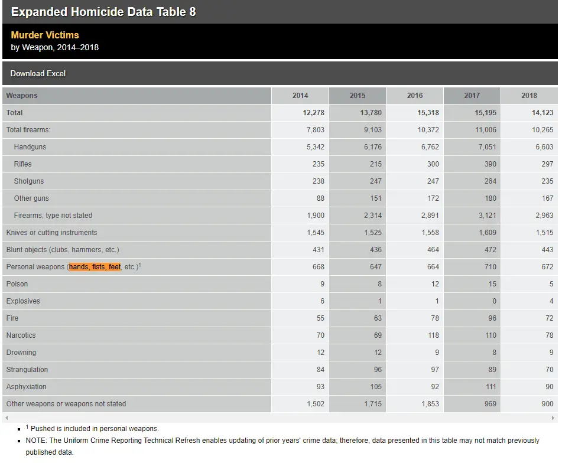Screen dimensions: 575x463
Task: Select the 2015 column header
Action: click(x=358, y=96)
